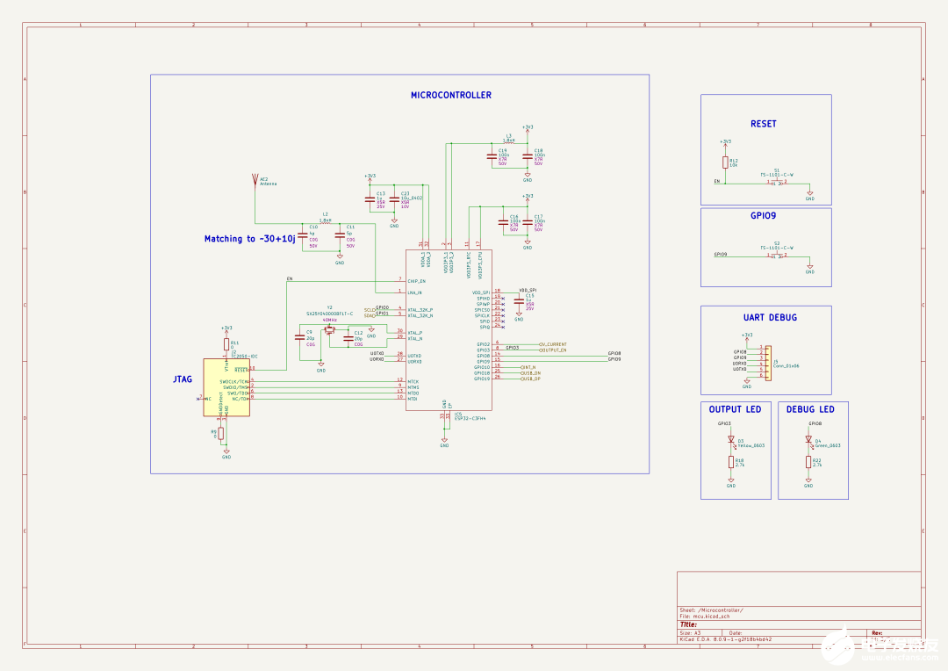
Task: Click the RESET section heading
Action: pos(764,124)
